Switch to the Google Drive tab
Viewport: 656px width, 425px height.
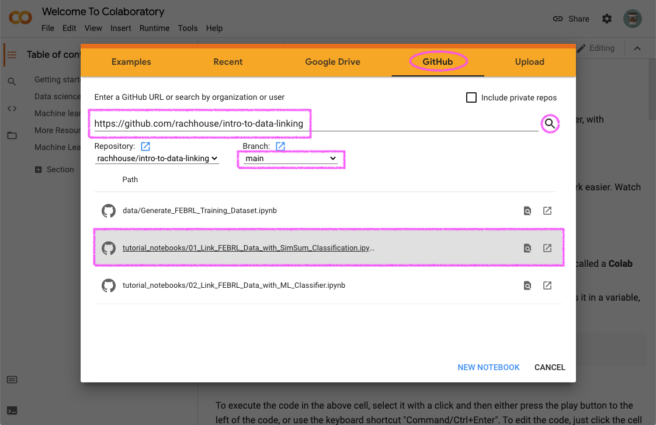pos(332,62)
